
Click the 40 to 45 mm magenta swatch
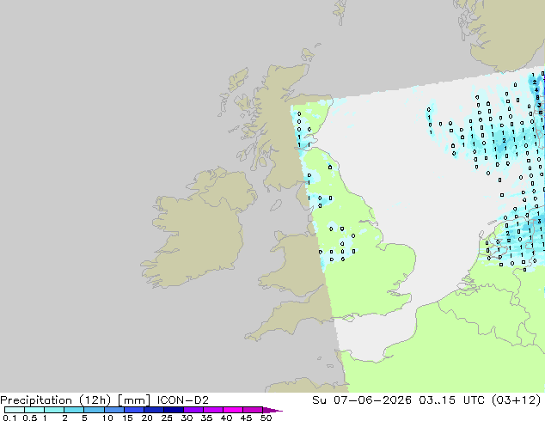coord(233,410)
